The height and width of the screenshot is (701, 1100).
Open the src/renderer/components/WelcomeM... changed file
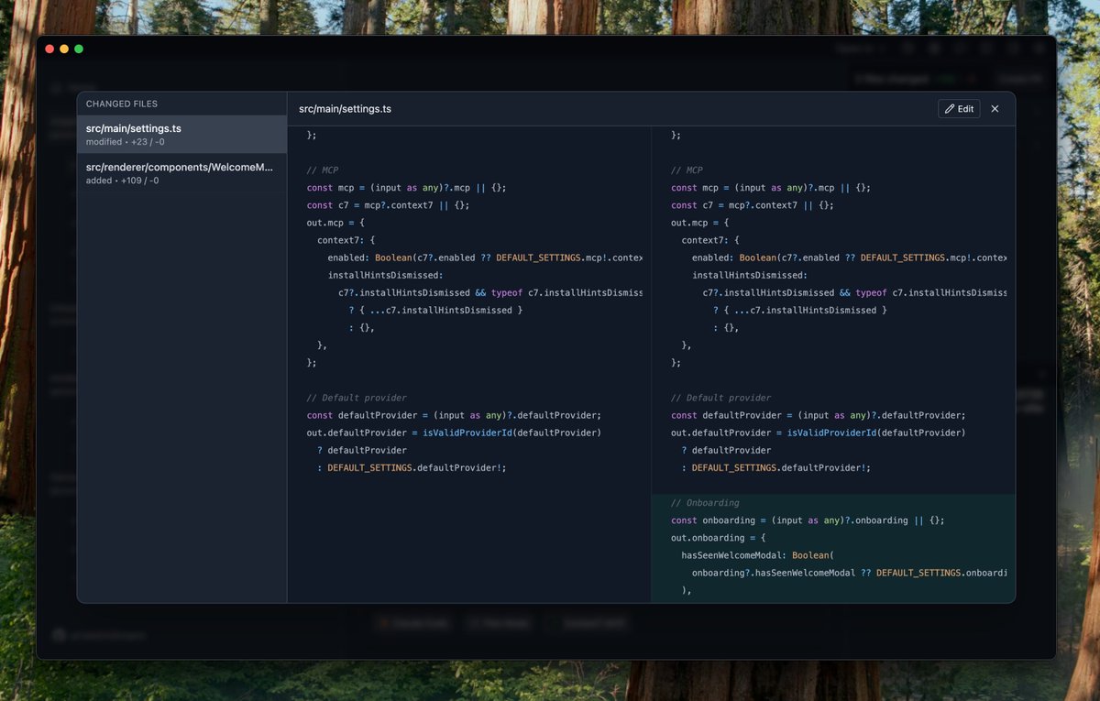(x=181, y=173)
